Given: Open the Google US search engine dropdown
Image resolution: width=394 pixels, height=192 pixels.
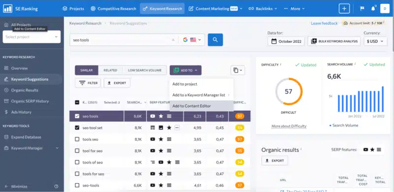Looking at the screenshot, I should 192,40.
